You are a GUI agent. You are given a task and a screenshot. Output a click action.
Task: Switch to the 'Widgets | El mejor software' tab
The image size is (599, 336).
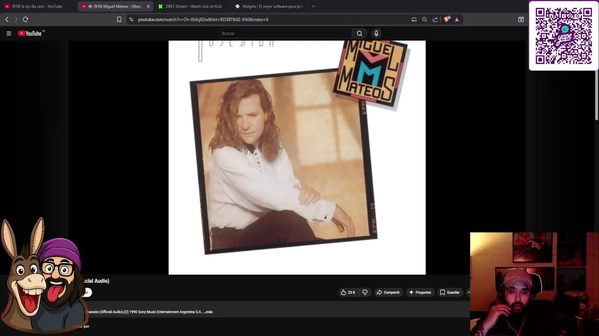coord(270,7)
